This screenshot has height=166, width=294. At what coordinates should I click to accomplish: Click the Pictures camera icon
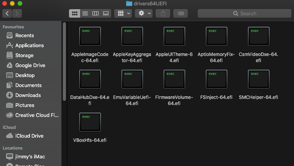(x=9, y=105)
